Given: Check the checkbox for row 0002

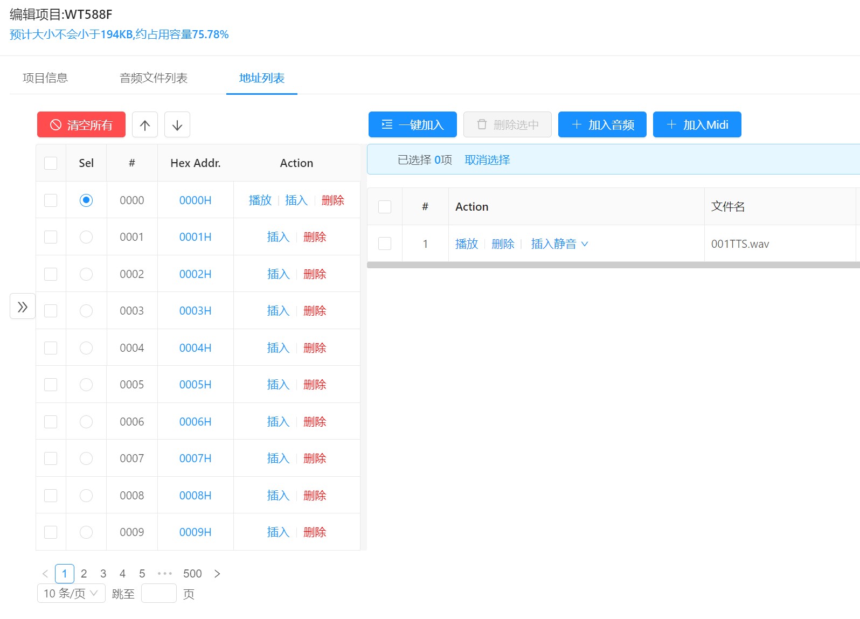Looking at the screenshot, I should point(51,274).
